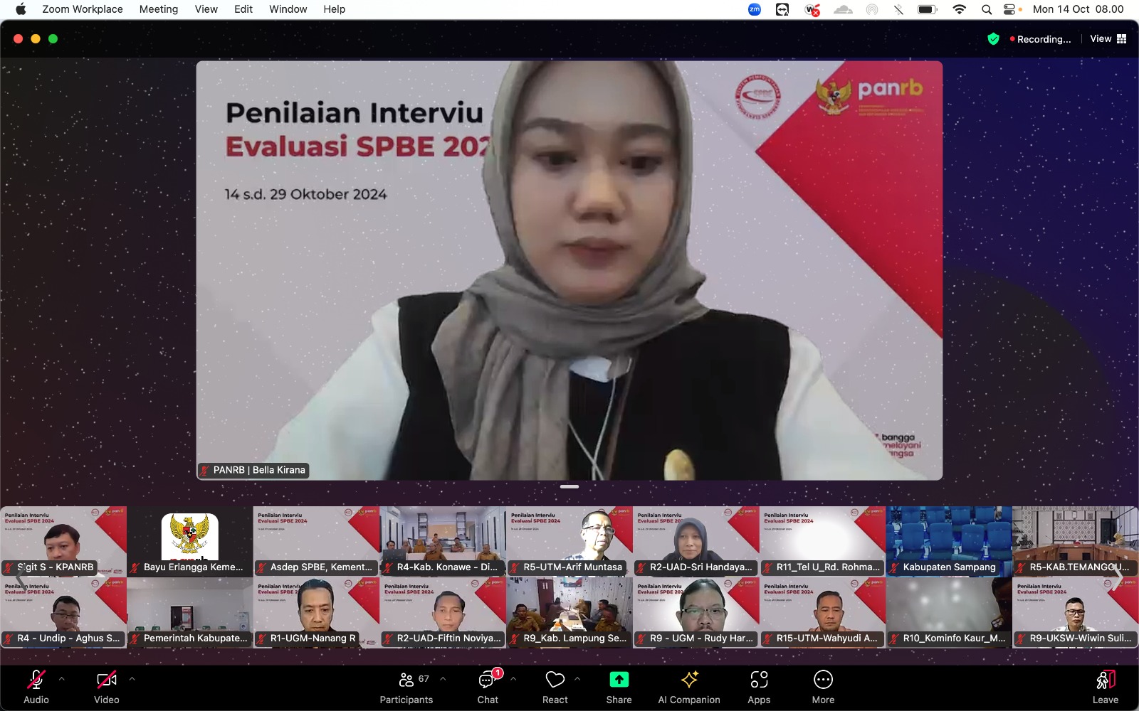The width and height of the screenshot is (1139, 711).
Task: Select R2-UAD-Sri Handaya thumbnail
Action: coord(696,540)
